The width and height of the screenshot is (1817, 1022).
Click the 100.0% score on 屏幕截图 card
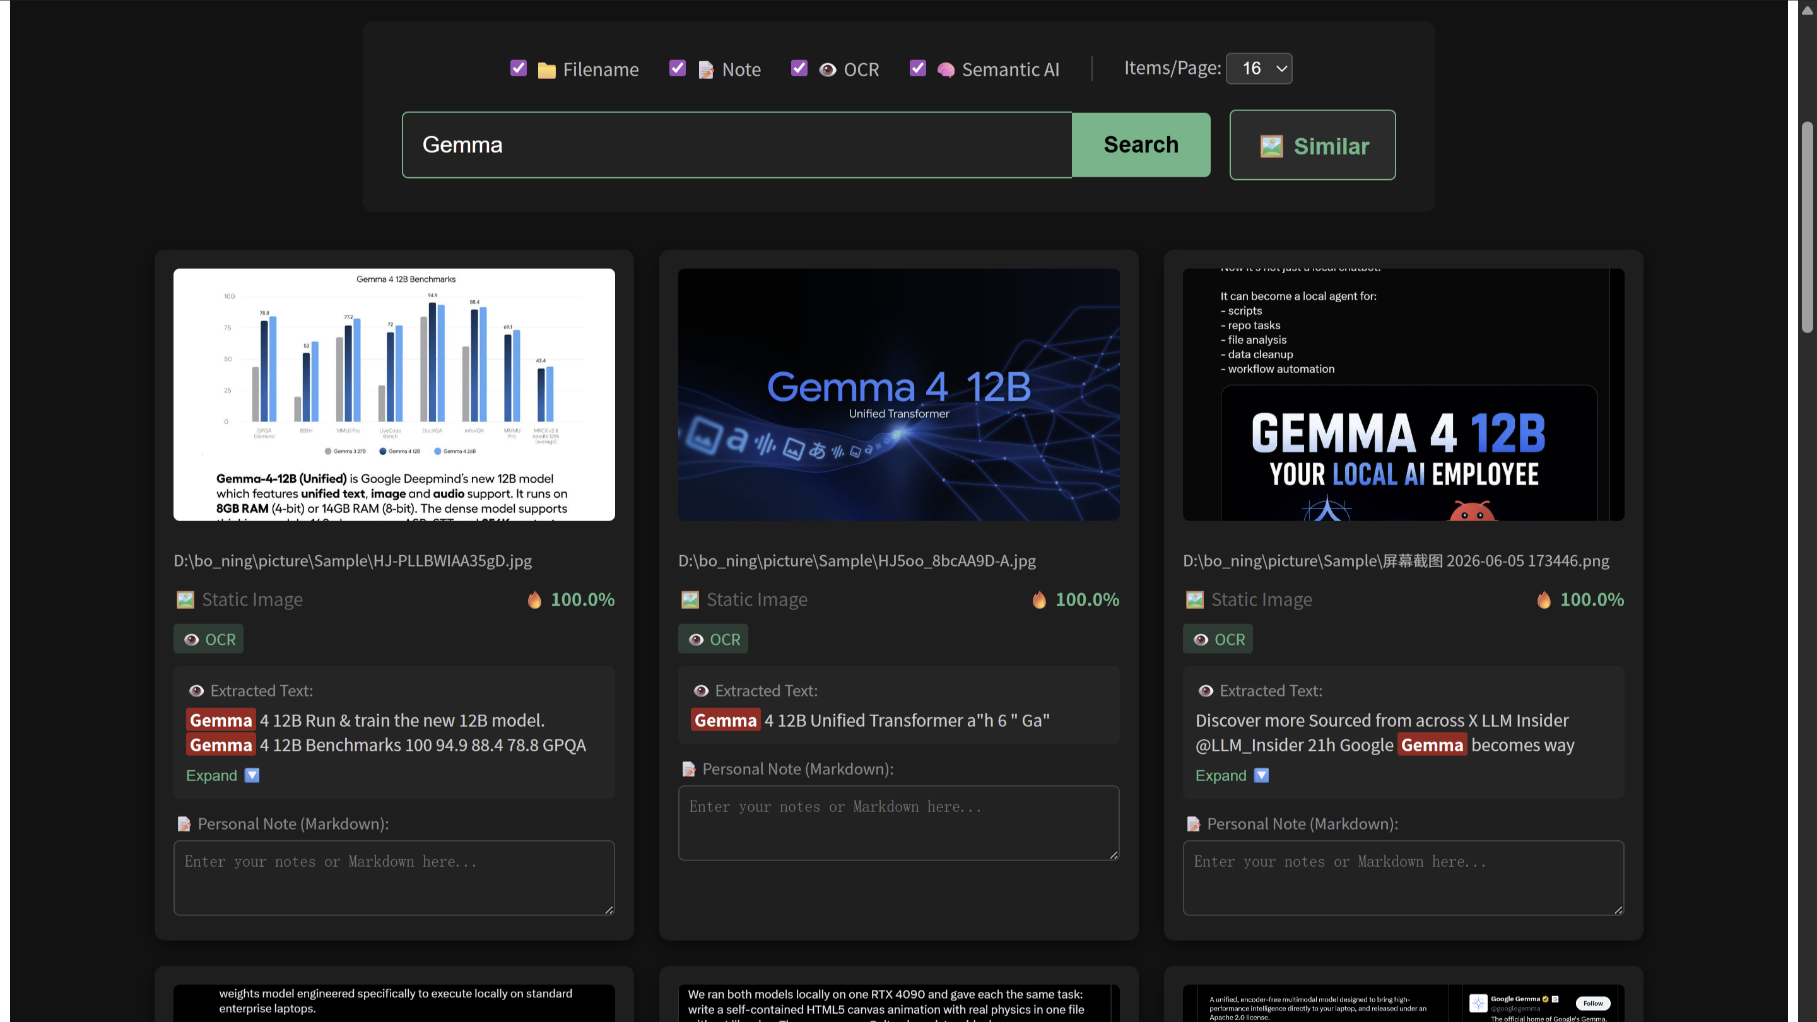click(1592, 599)
